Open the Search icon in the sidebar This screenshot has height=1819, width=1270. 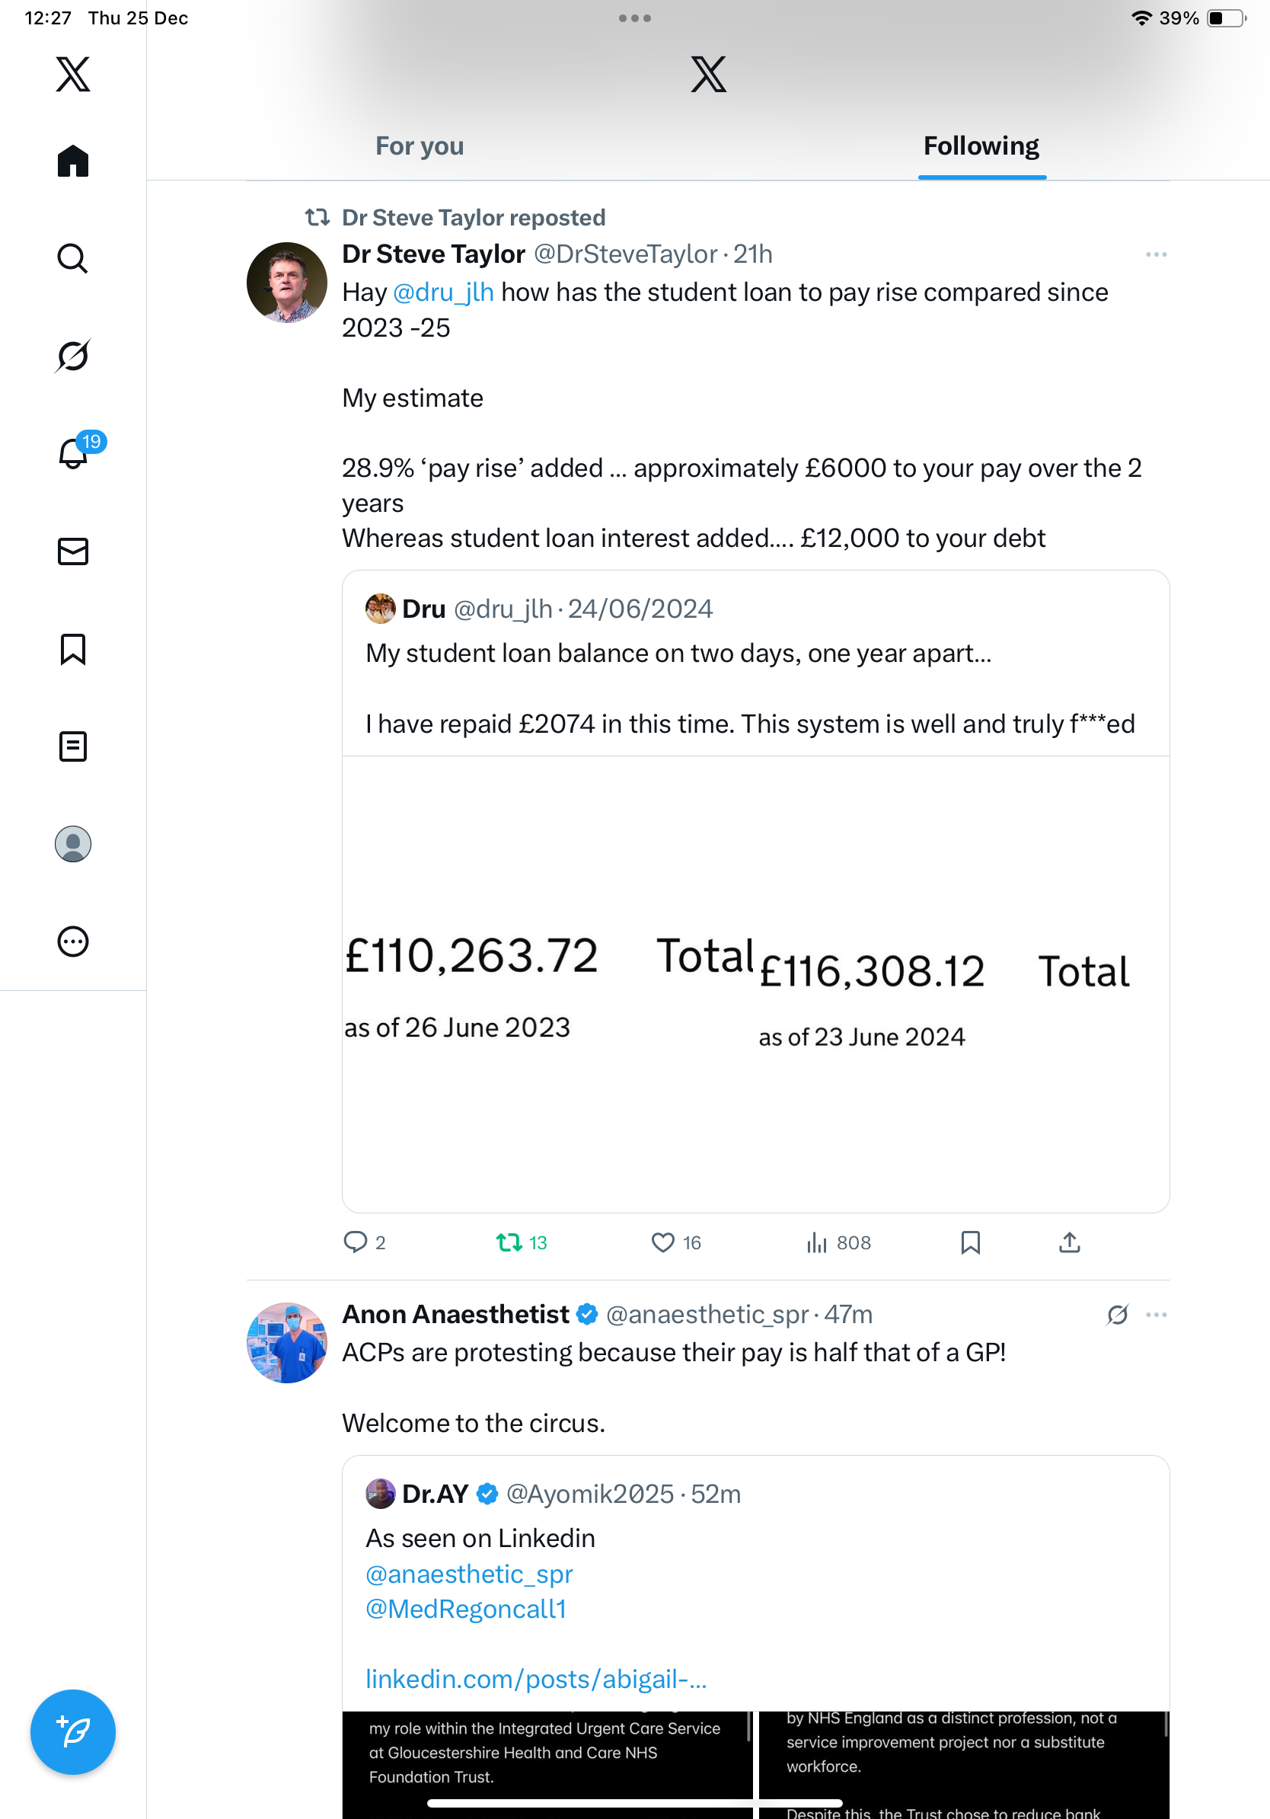coord(73,258)
